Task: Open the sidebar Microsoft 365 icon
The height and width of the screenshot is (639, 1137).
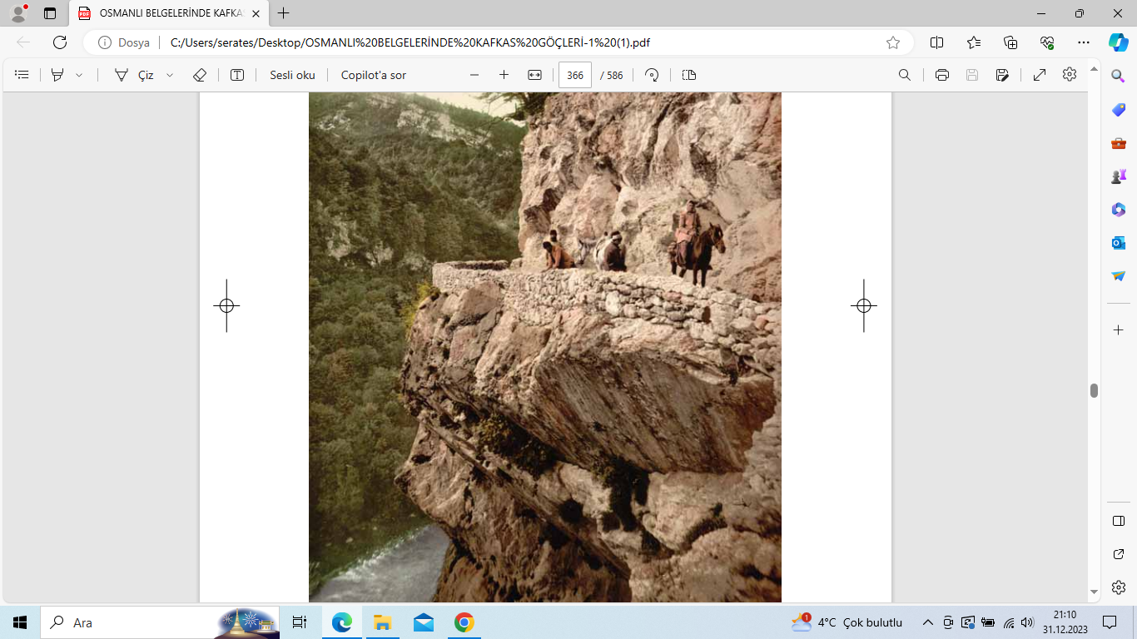Action: [1119, 210]
